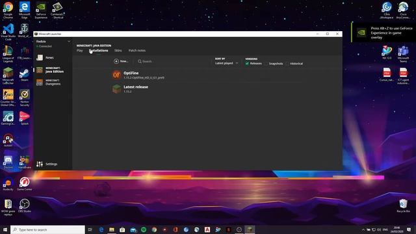Open Microsoft Edge desktop shortcut

pyautogui.click(x=25, y=10)
